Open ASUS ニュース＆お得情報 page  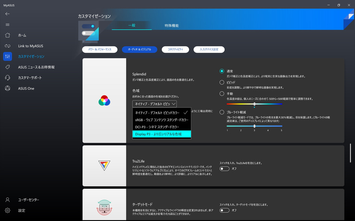pos(36,67)
